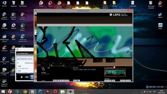The width and height of the screenshot is (167, 94).
Task: Open the MY PC desktop icon
Action: (4, 4)
